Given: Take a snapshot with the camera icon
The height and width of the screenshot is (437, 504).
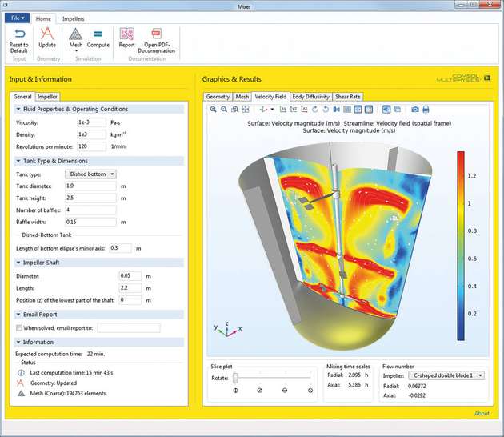Looking at the screenshot, I should tap(415, 110).
